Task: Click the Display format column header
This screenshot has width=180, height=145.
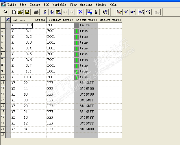Action: (60, 20)
